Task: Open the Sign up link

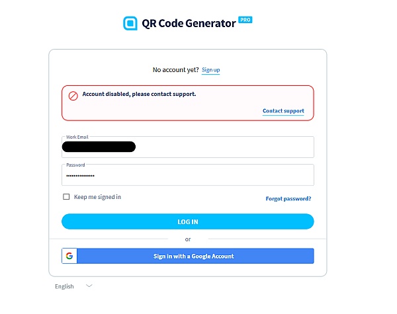Action: click(x=210, y=70)
